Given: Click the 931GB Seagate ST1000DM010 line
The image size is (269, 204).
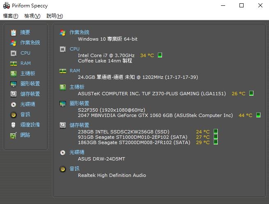Looking at the screenshot, I should point(132,137).
